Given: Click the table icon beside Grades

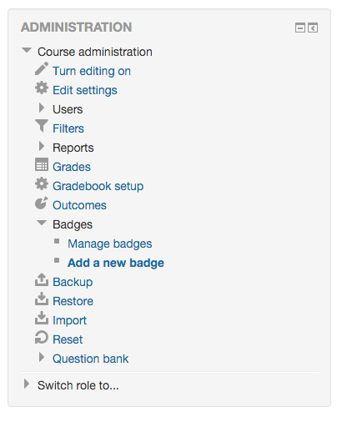Looking at the screenshot, I should [x=42, y=164].
